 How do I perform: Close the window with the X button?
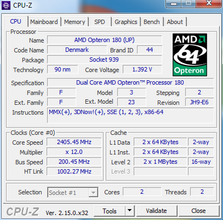coord(209,3)
